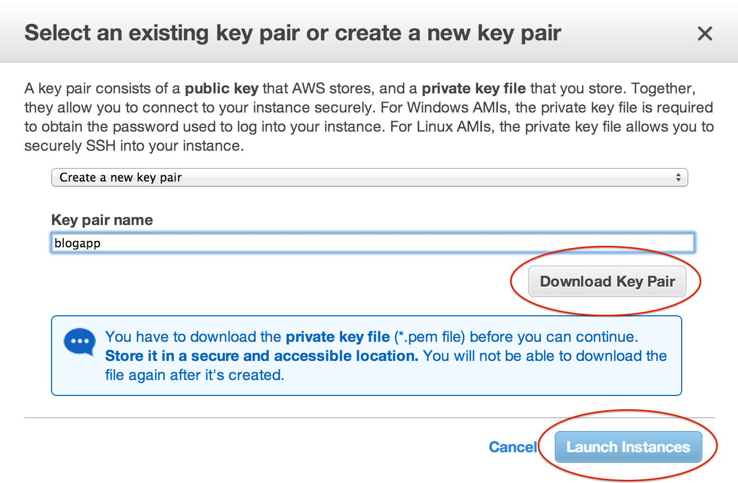The image size is (738, 483).
Task: Focus the Key pair name input field
Action: point(372,243)
